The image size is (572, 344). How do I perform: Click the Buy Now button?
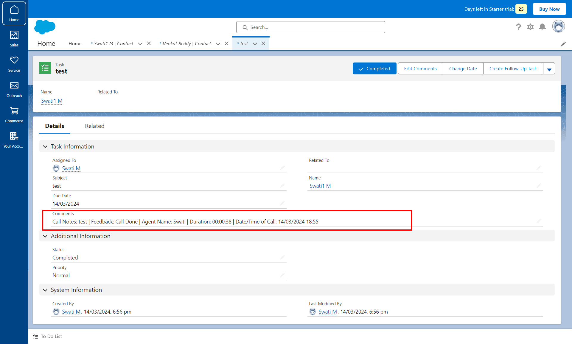[x=549, y=9]
